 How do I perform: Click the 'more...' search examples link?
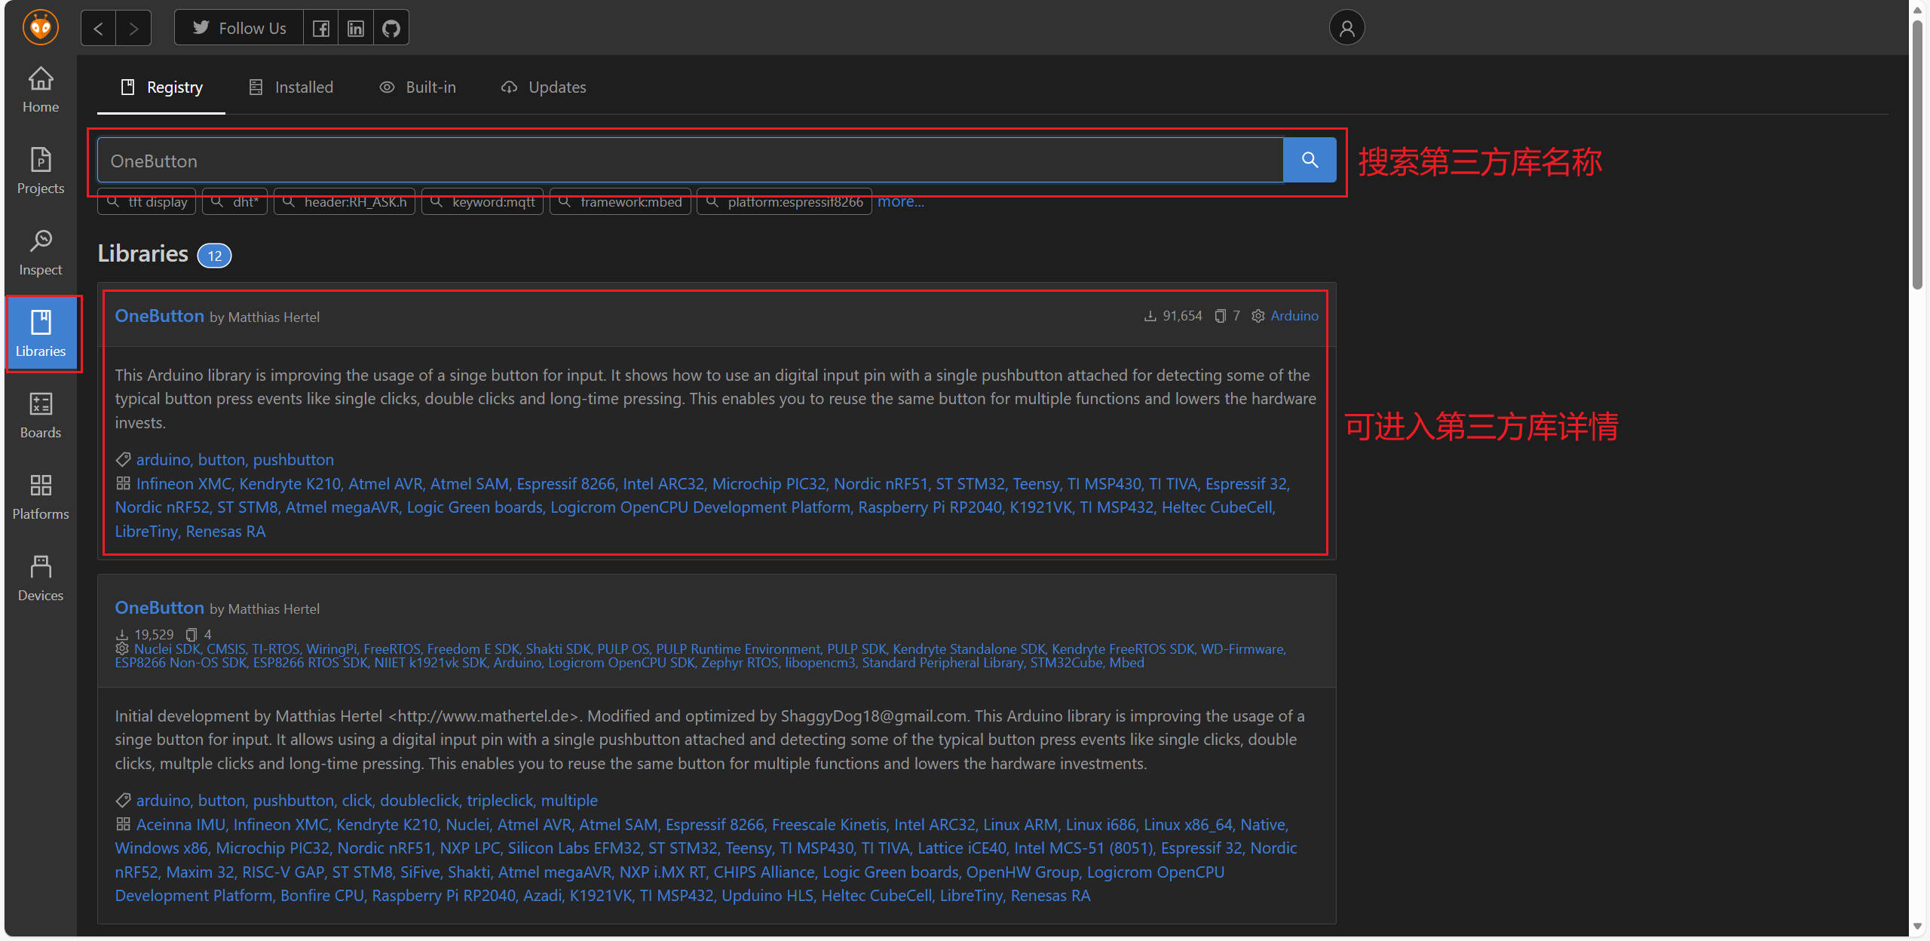(900, 201)
